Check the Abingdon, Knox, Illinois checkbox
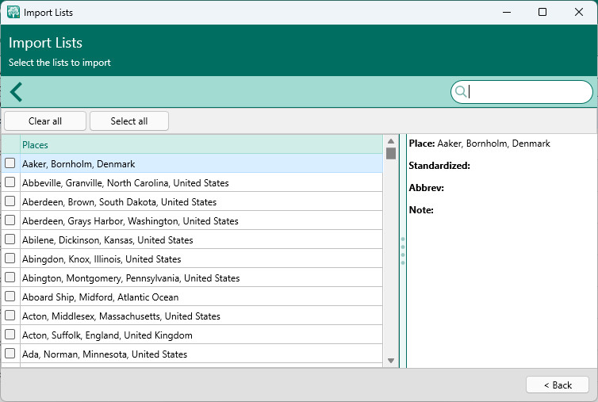 (10, 258)
